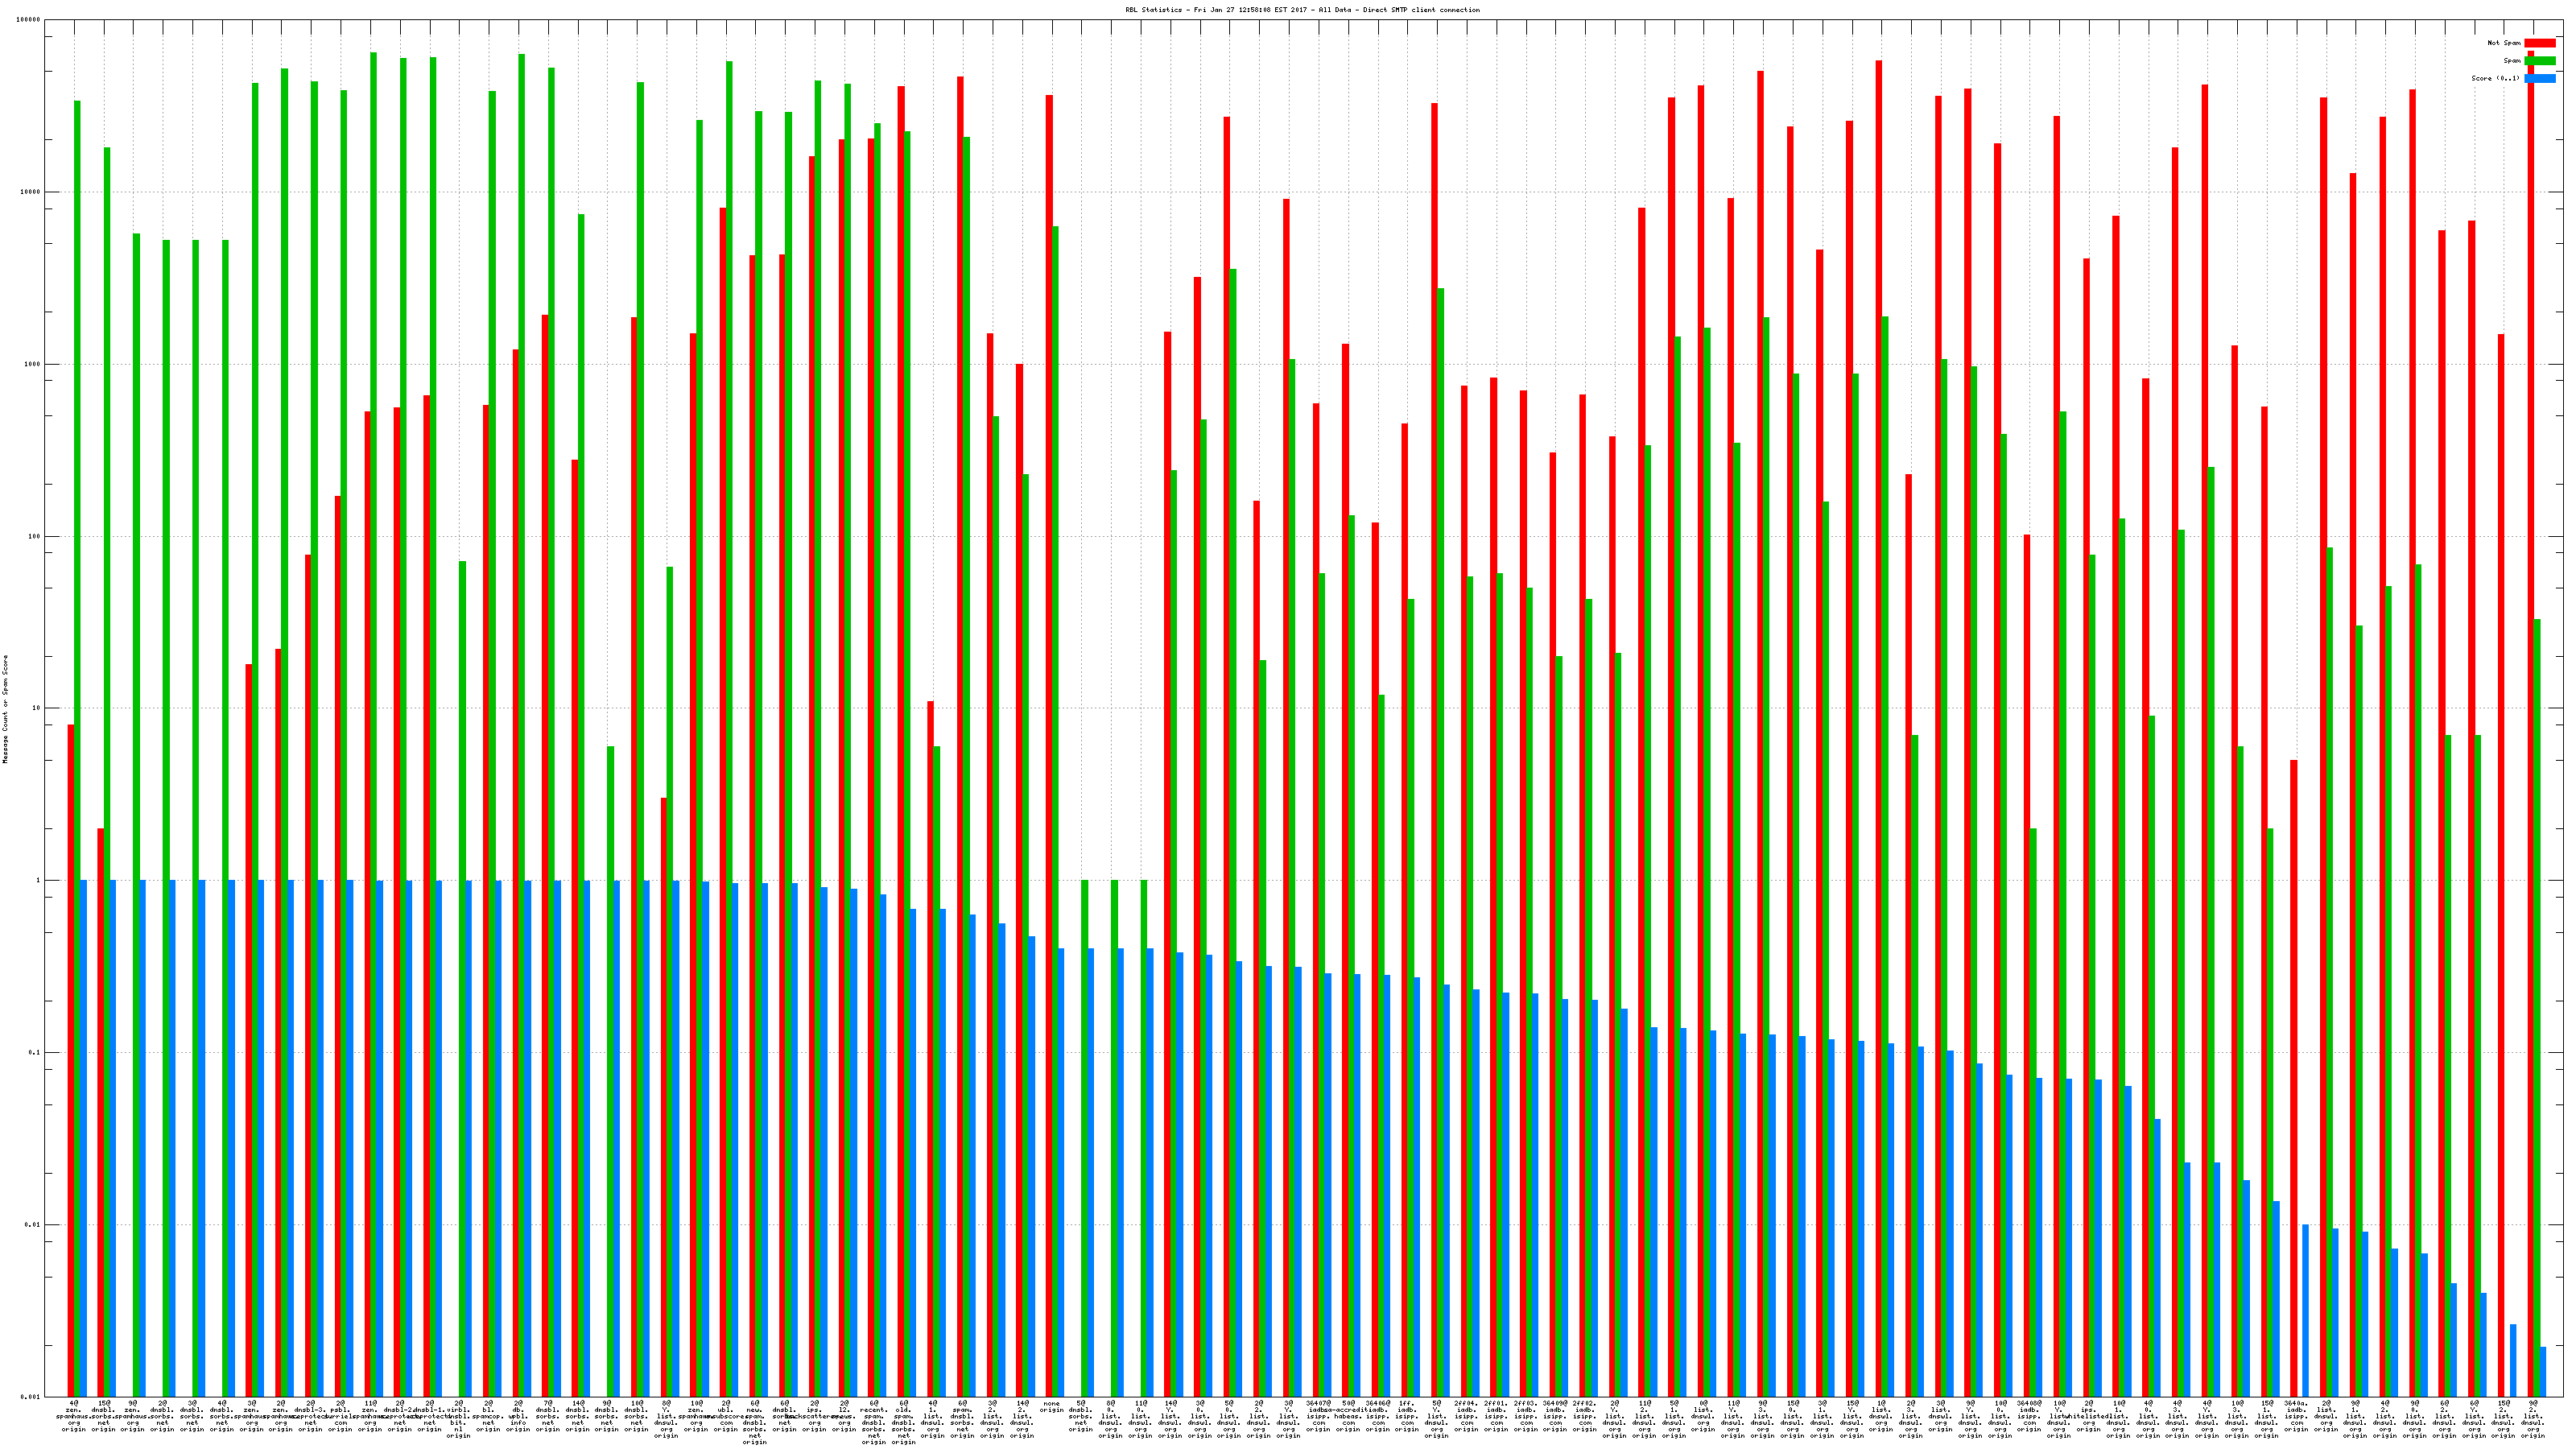Click the 0.1 y-axis tick label

tap(34, 1053)
